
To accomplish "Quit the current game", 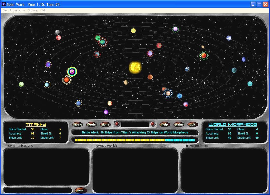I will pos(192,124).
